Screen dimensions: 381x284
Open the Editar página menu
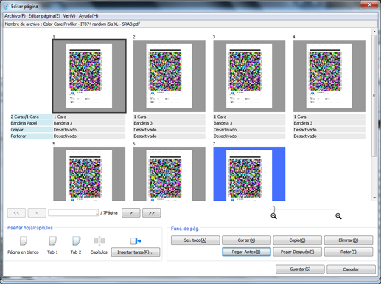[x=44, y=16]
